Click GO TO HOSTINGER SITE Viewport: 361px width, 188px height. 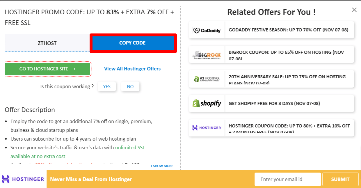pos(47,69)
